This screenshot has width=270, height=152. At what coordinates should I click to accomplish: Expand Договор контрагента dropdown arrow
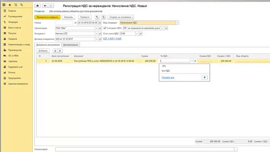click(97, 39)
